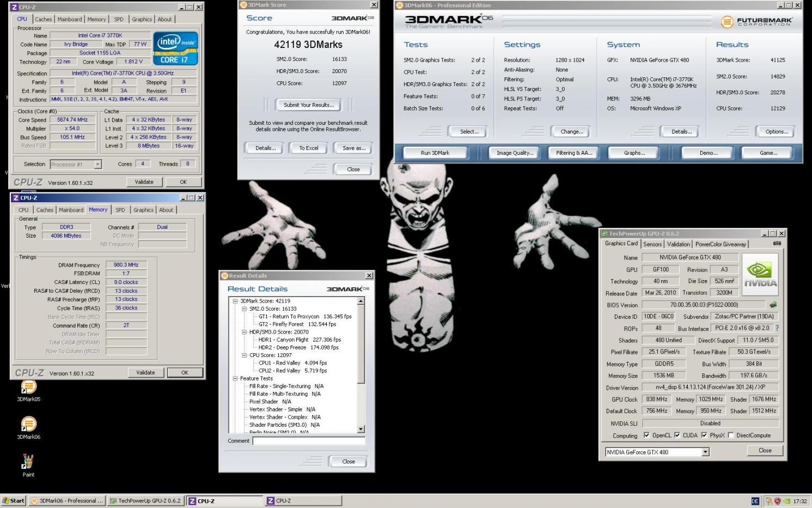Click the Bus Interface question mark help icon

click(777, 328)
